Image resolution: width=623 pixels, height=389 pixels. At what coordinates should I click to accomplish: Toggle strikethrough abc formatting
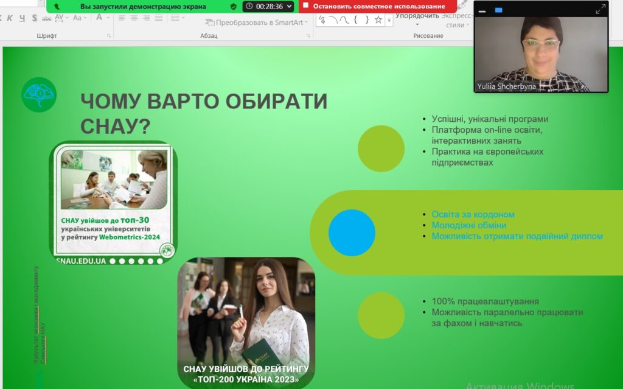coord(47,18)
